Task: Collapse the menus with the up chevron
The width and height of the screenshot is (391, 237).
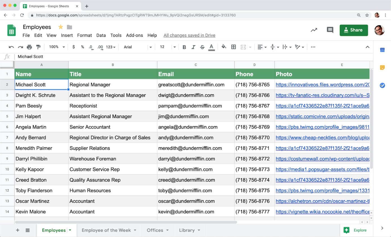Action: [x=367, y=47]
